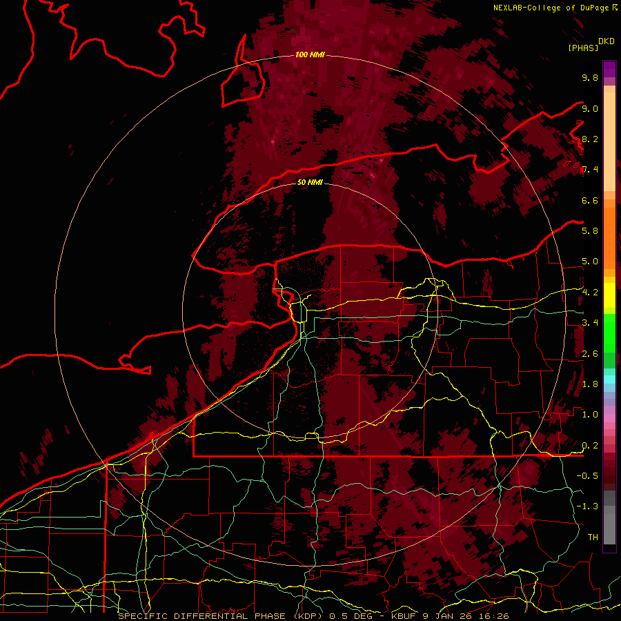Select the 9.0 value on the scale
This screenshot has width=621, height=621.
(590, 108)
